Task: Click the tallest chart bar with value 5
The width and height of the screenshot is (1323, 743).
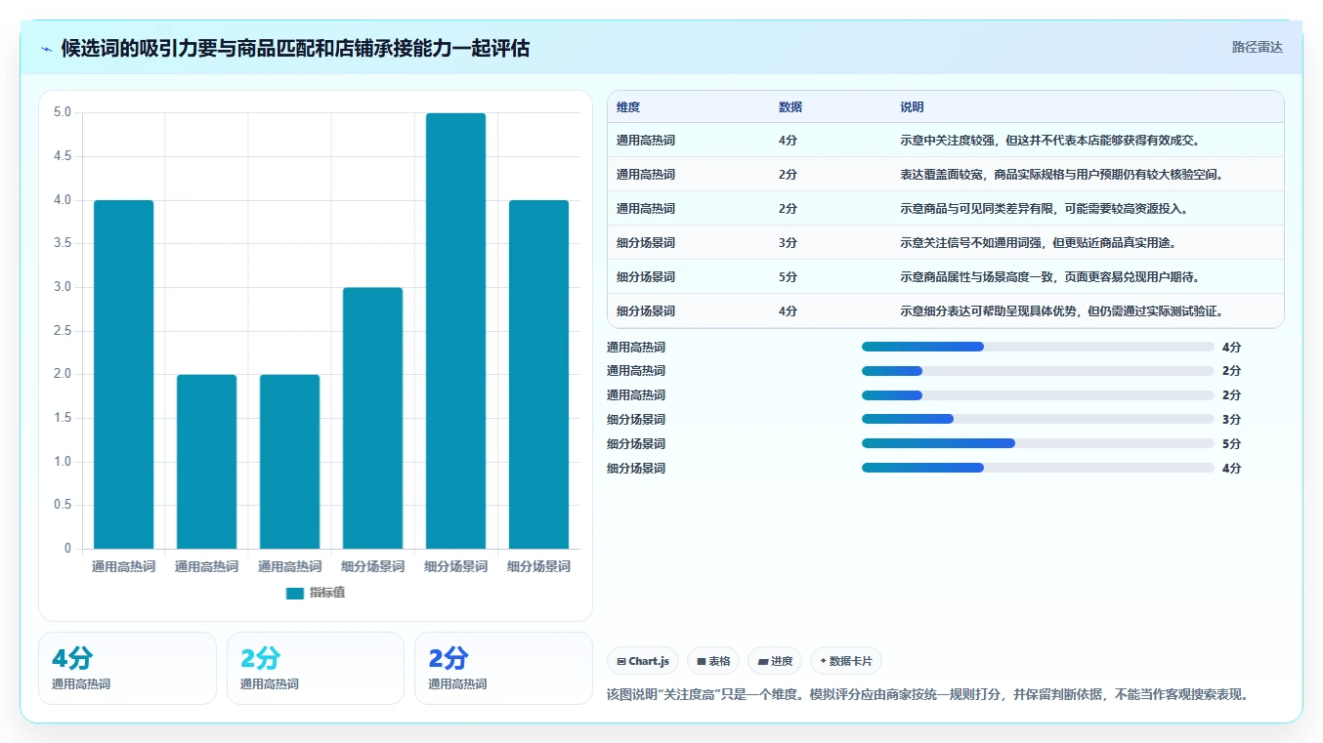Action: 455,331
